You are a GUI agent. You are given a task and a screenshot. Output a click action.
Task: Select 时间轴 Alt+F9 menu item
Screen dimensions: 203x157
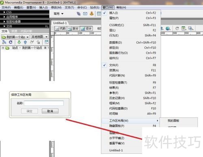(131, 114)
